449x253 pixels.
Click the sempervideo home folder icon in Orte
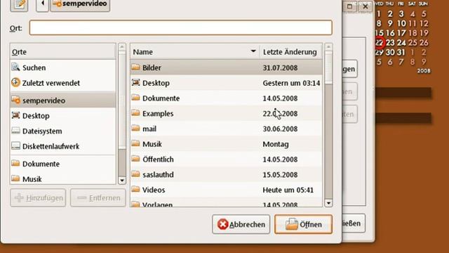[x=15, y=100]
